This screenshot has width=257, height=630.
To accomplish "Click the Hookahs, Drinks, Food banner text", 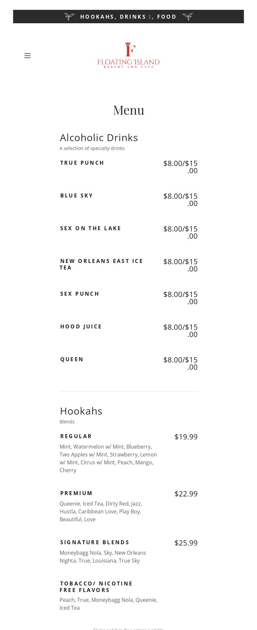I will tap(128, 17).
